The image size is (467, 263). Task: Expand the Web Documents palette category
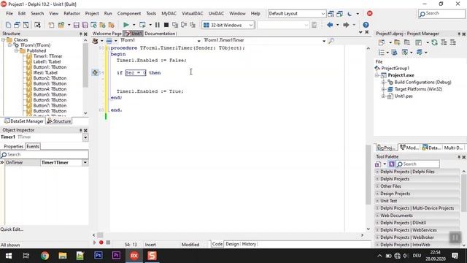click(x=377, y=216)
